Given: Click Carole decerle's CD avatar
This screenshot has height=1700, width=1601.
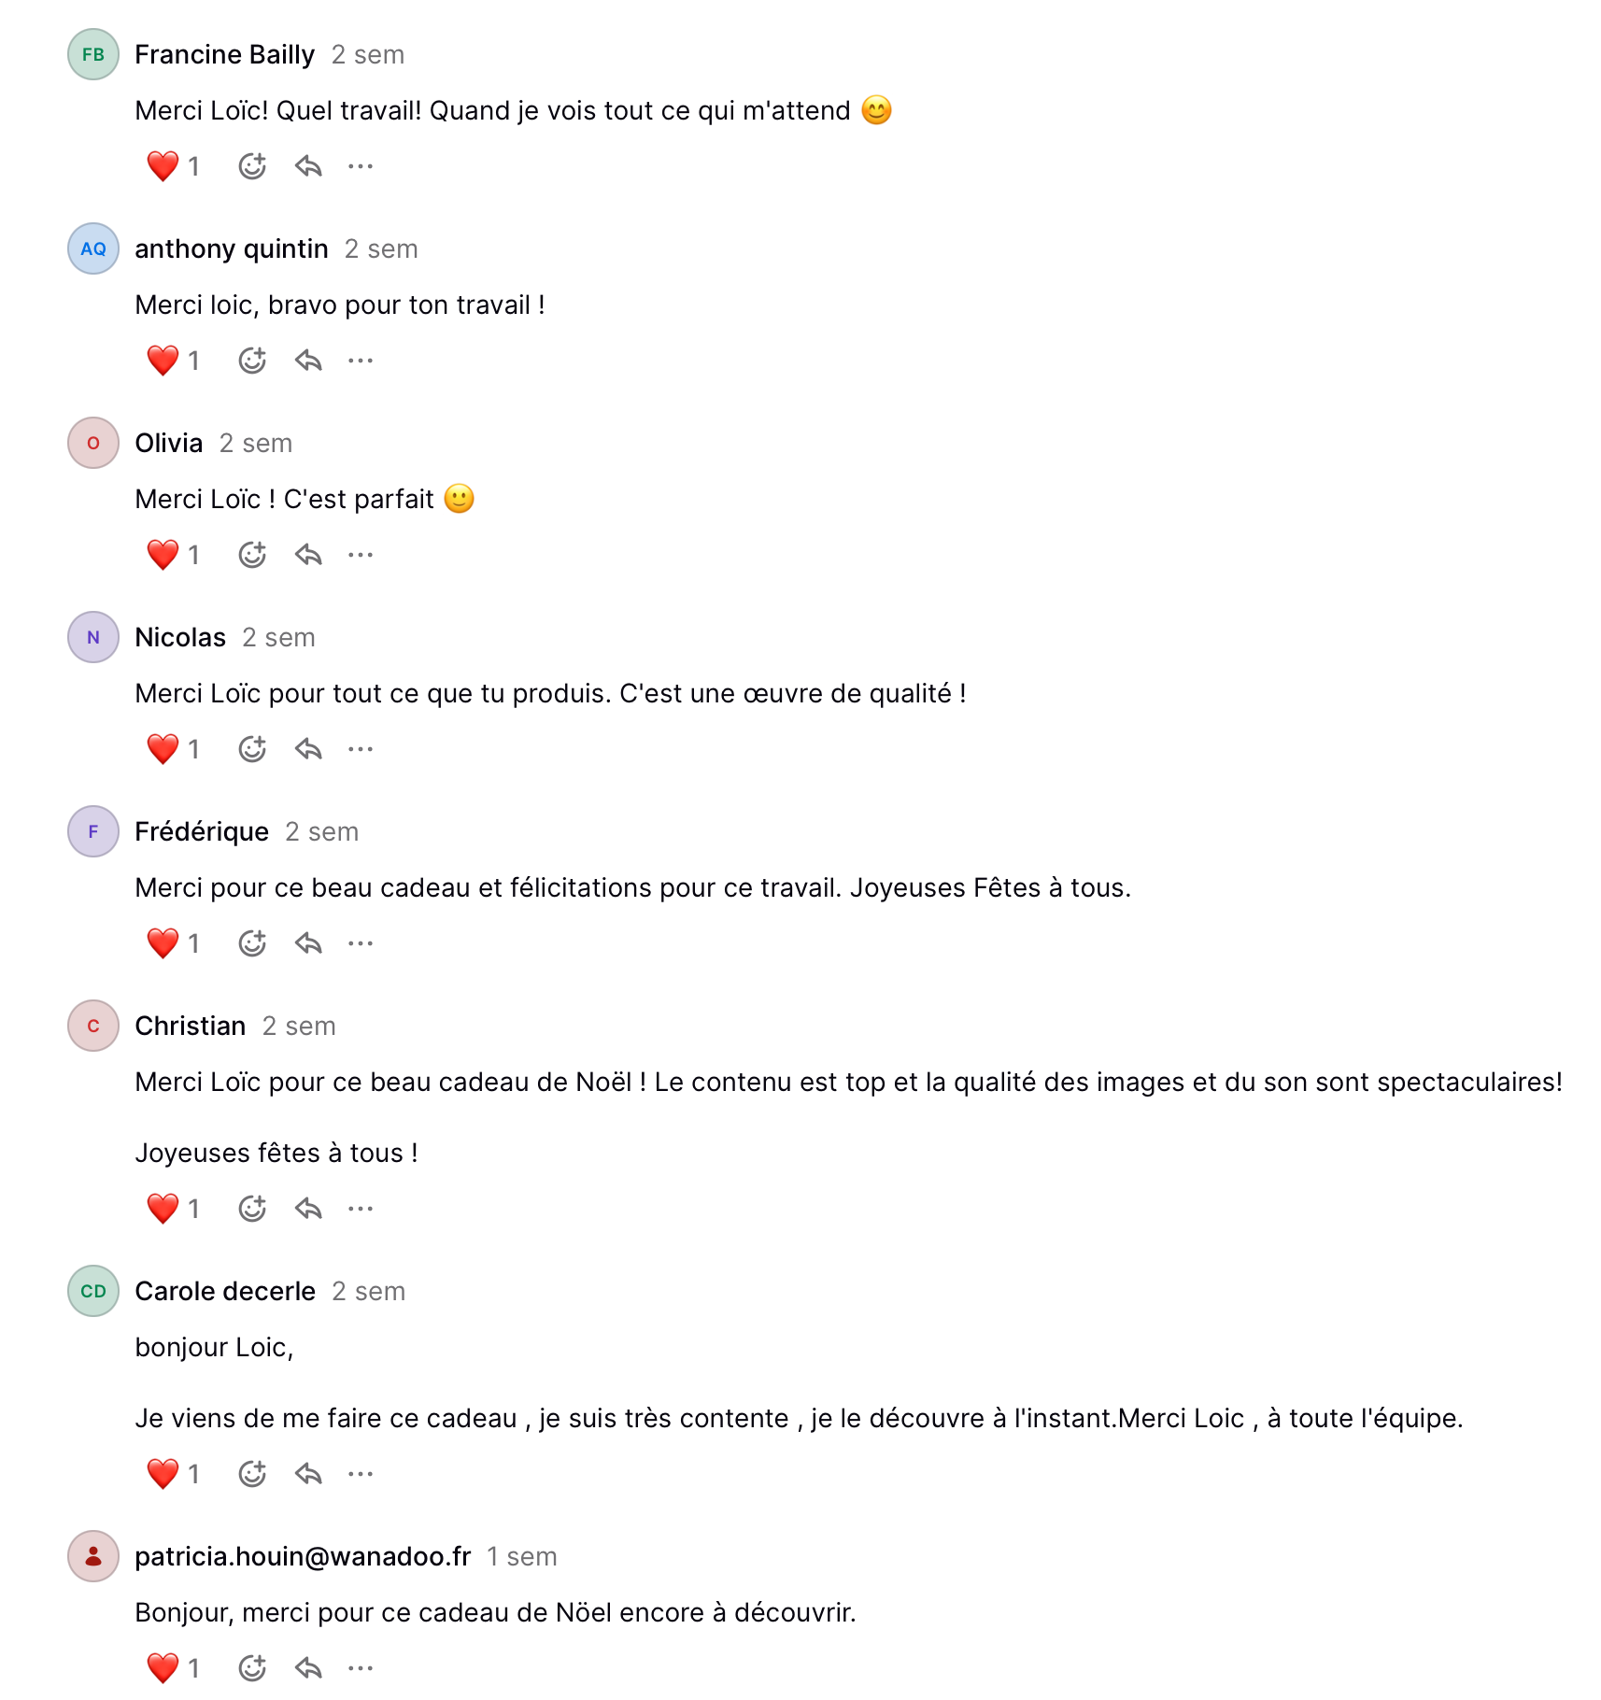Looking at the screenshot, I should click(93, 1292).
